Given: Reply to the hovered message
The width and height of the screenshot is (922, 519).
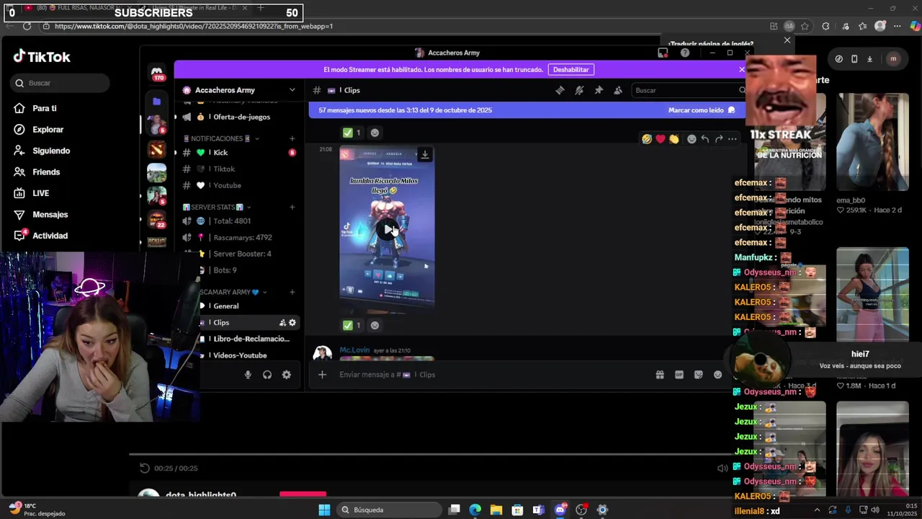Looking at the screenshot, I should (x=705, y=139).
